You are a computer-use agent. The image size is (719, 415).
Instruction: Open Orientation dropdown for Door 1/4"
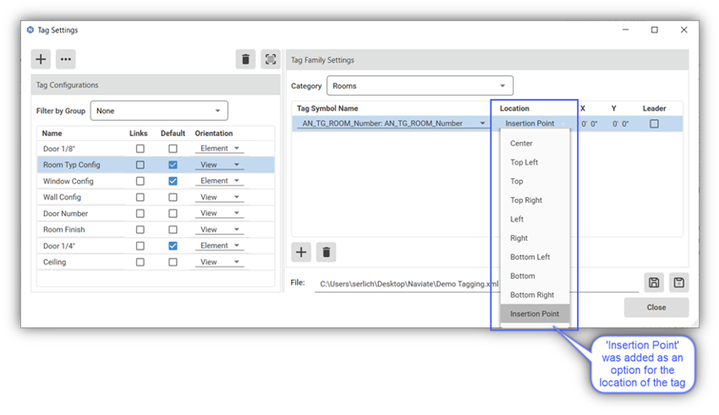219,246
